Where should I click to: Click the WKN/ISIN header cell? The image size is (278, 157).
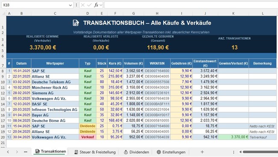coord(157,63)
